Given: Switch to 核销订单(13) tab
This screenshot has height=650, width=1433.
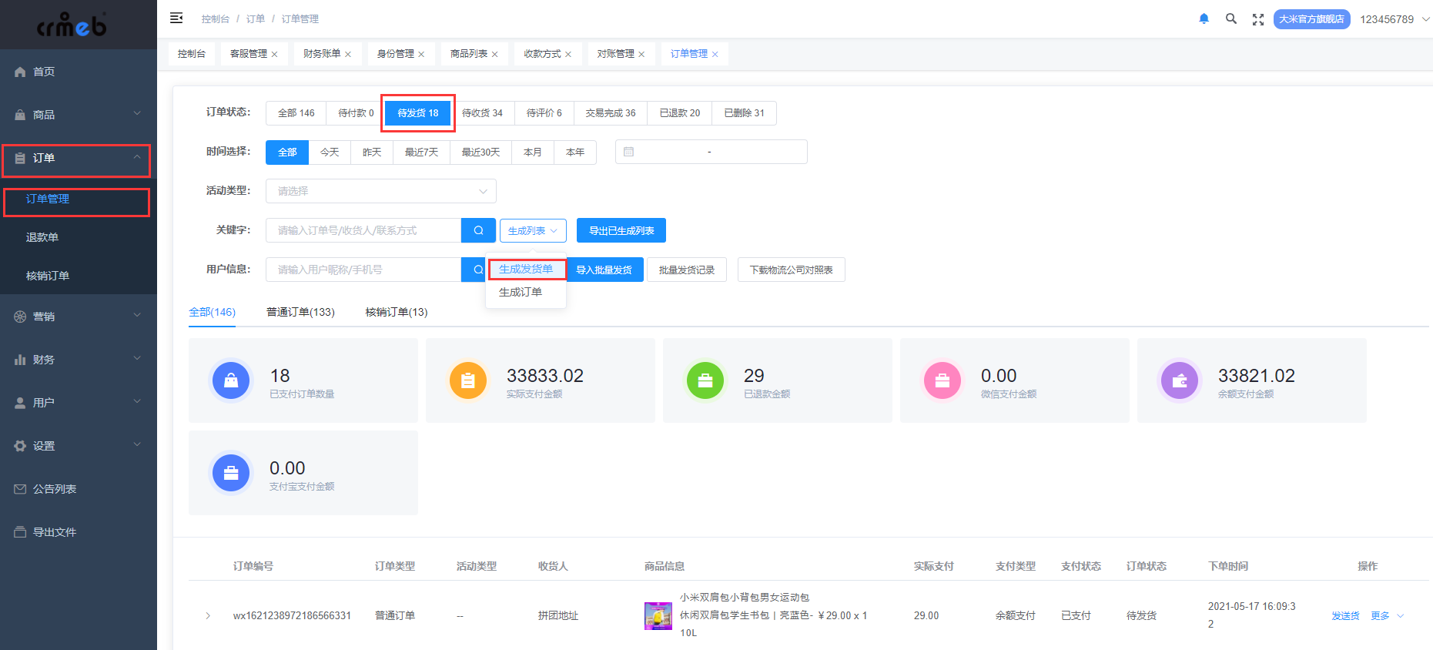Looking at the screenshot, I should coord(397,312).
